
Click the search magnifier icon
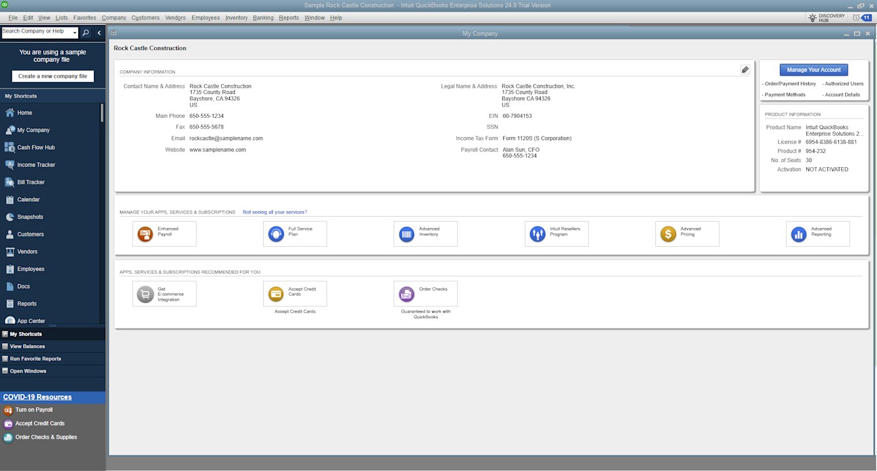(86, 33)
